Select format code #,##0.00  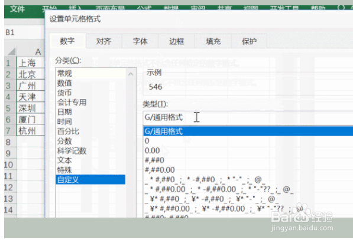pyautogui.click(x=248, y=170)
